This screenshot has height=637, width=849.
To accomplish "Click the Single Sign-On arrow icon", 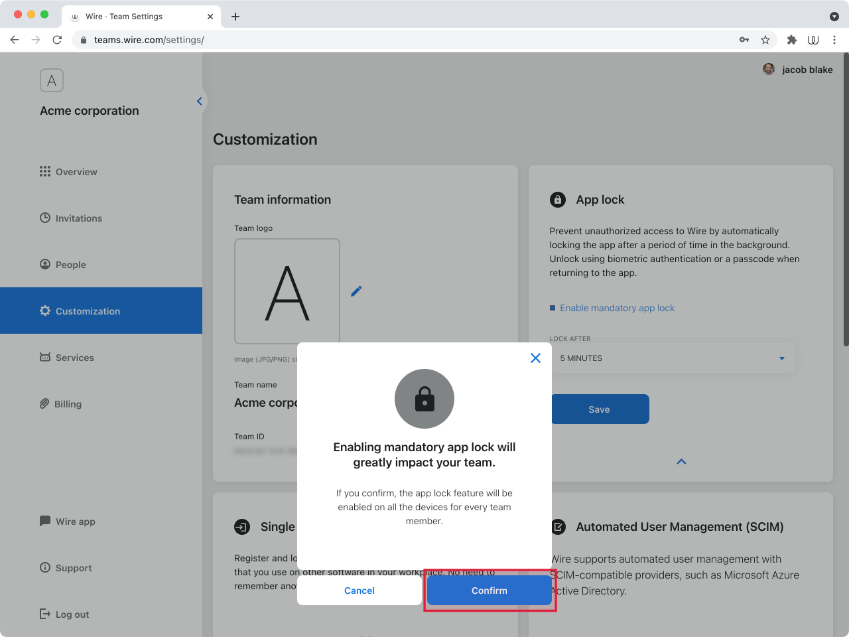I will click(x=242, y=527).
